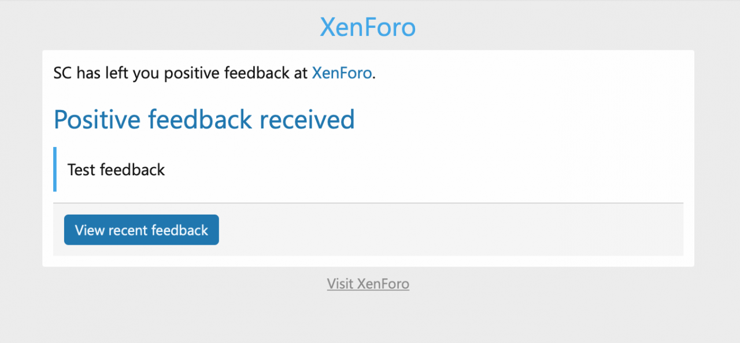Click the word "Visit" in the footer link
The image size is (740, 343).
[x=341, y=284]
